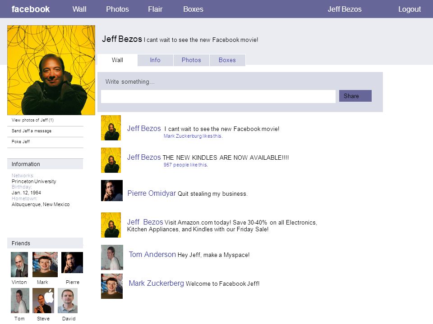Image resolution: width=433 pixels, height=324 pixels.
Task: Click the Write something text field
Action: click(x=218, y=96)
